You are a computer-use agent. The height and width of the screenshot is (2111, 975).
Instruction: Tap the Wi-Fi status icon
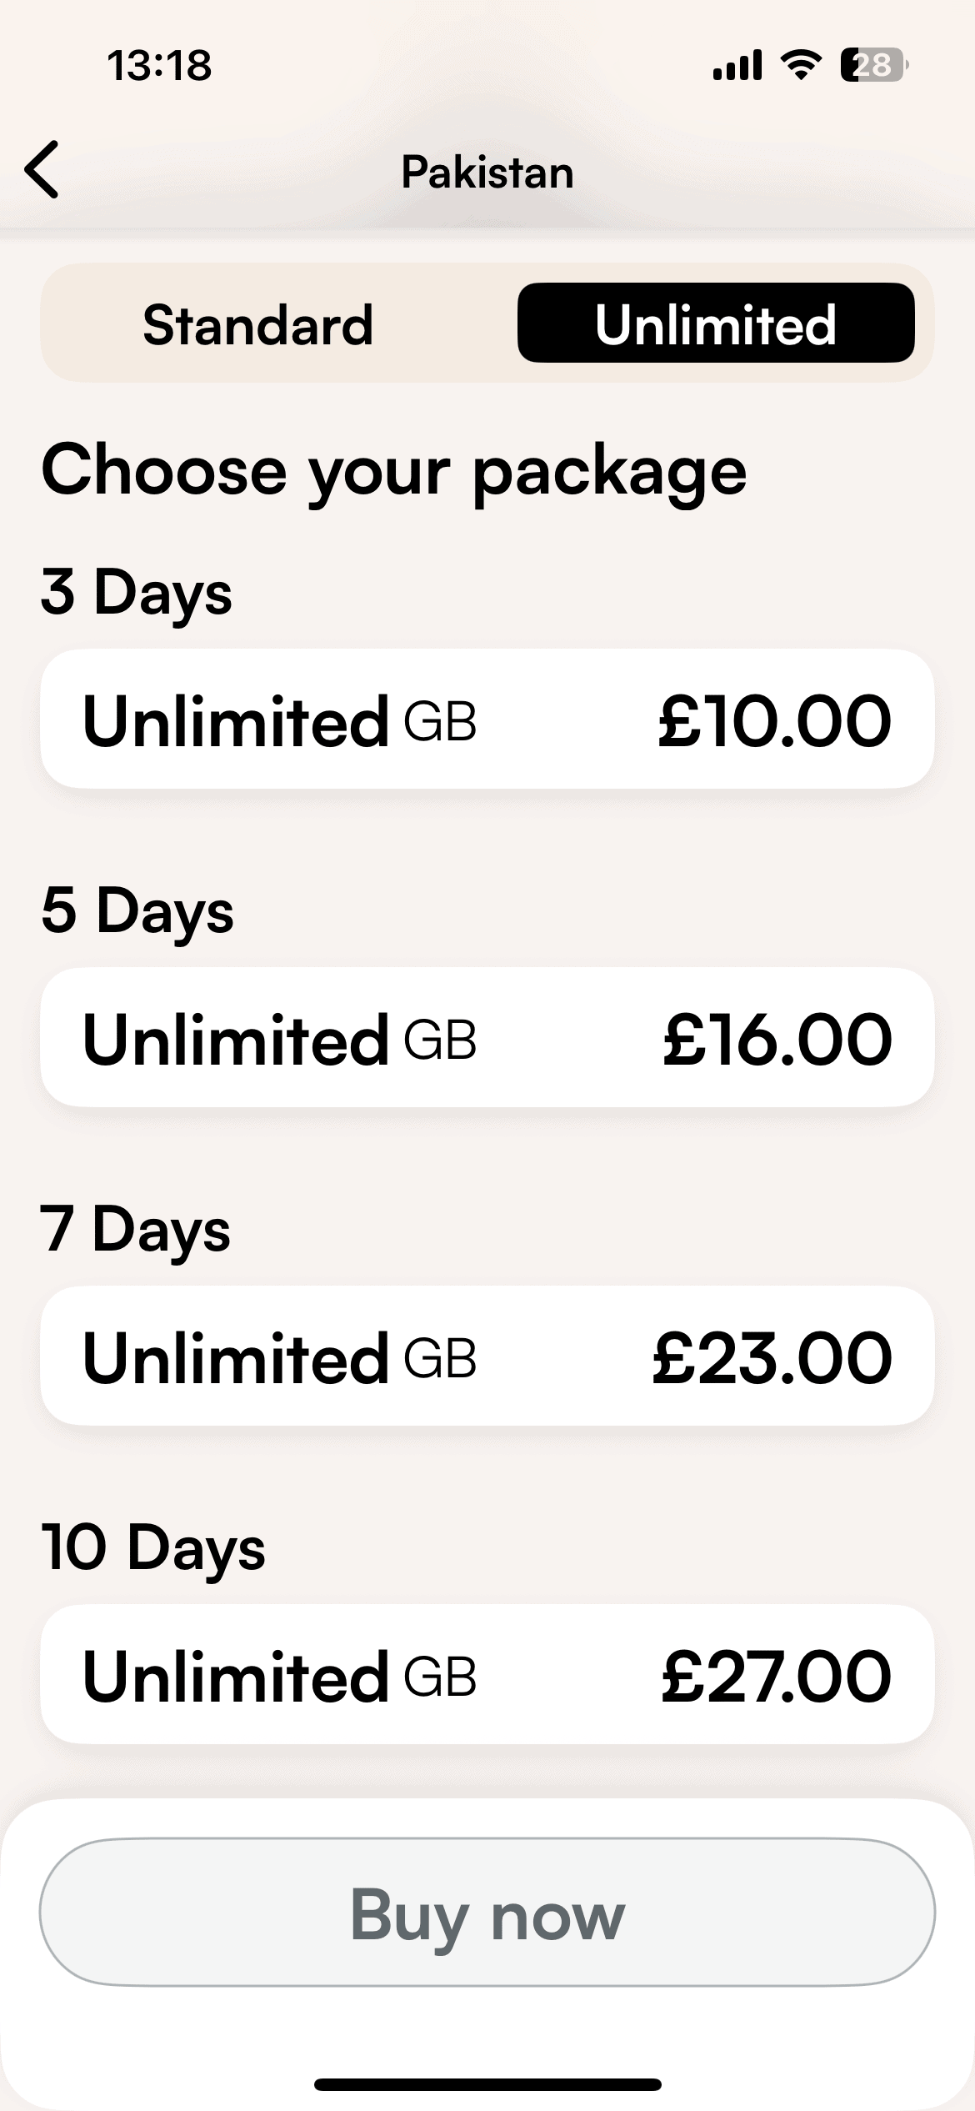800,65
